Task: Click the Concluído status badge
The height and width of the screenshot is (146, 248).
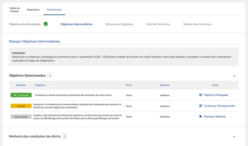Action: point(21,95)
